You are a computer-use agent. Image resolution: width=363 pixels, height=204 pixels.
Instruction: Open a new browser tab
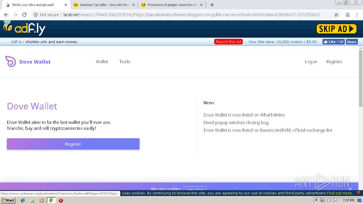[x=212, y=5]
